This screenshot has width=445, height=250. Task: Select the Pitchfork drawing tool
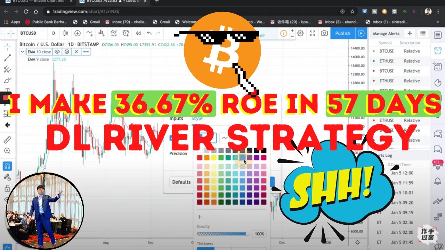pyautogui.click(x=7, y=69)
